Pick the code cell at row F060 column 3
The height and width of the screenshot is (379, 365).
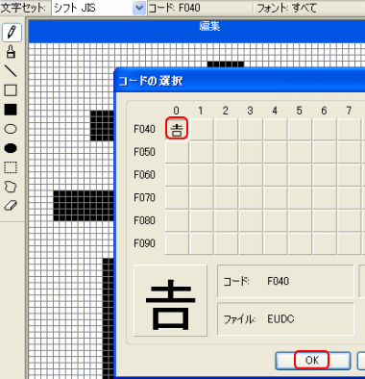[x=251, y=175]
